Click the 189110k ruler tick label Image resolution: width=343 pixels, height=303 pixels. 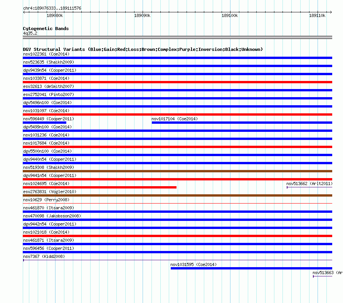pos(317,15)
